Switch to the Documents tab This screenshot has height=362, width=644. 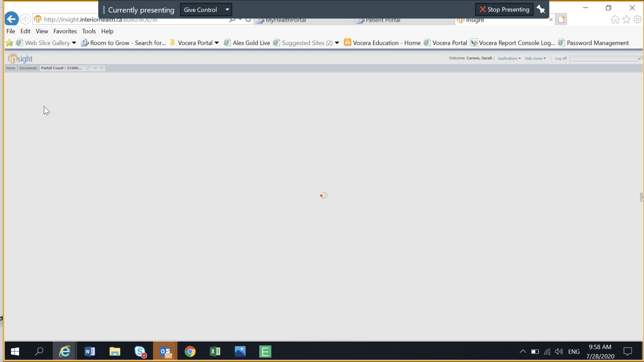coord(28,68)
